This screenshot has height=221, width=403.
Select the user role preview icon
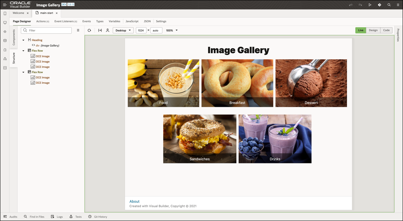point(107,30)
